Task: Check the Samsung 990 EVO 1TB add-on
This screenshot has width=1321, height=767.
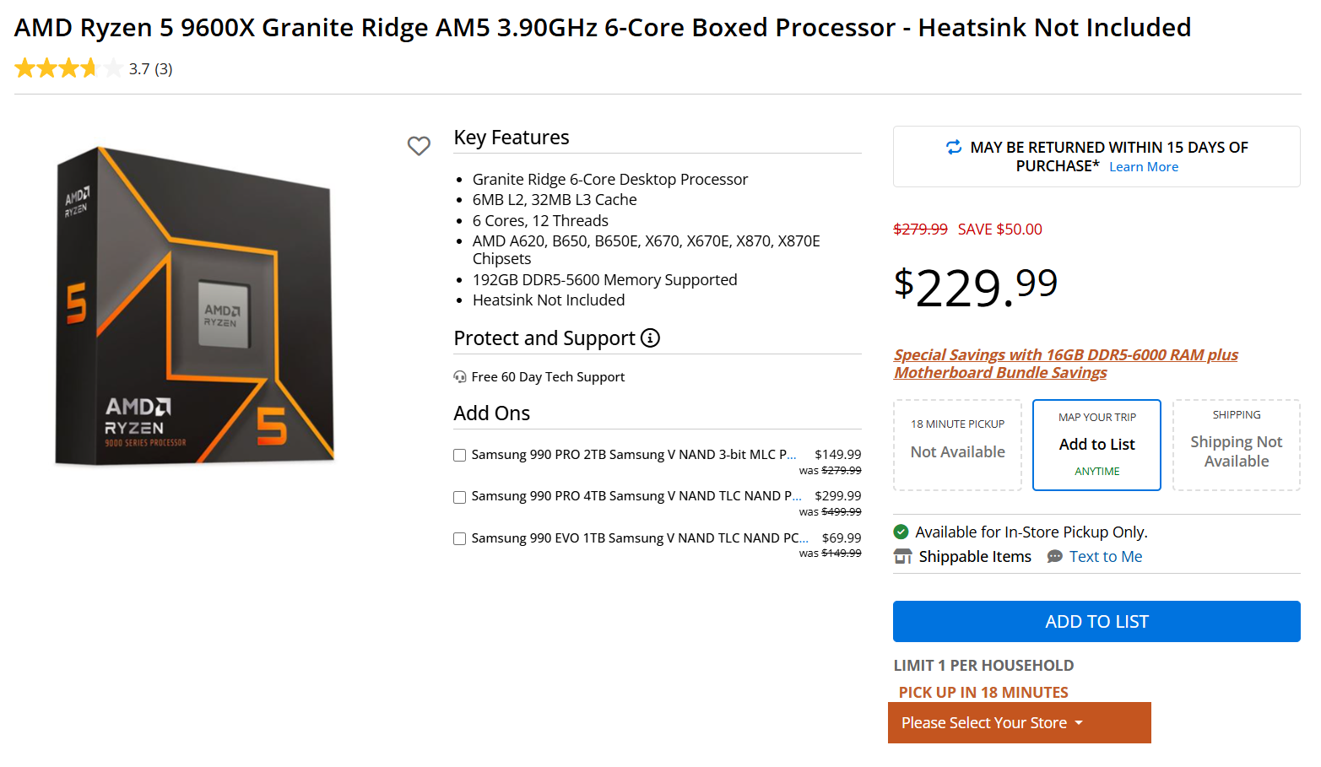Action: [460, 539]
